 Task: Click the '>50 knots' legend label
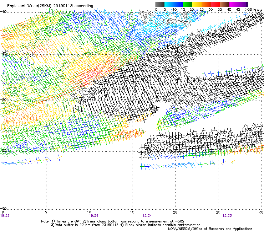[x=254, y=9]
